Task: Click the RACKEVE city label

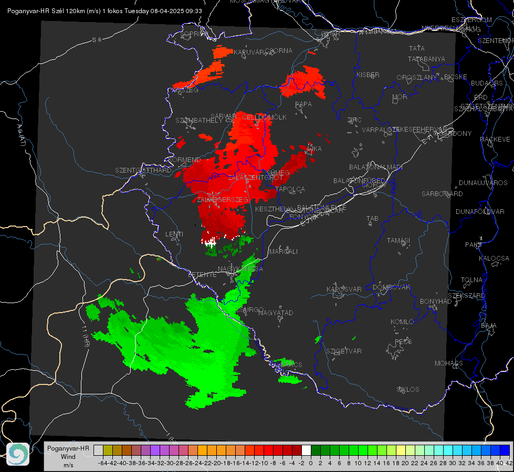Action: coord(495,140)
